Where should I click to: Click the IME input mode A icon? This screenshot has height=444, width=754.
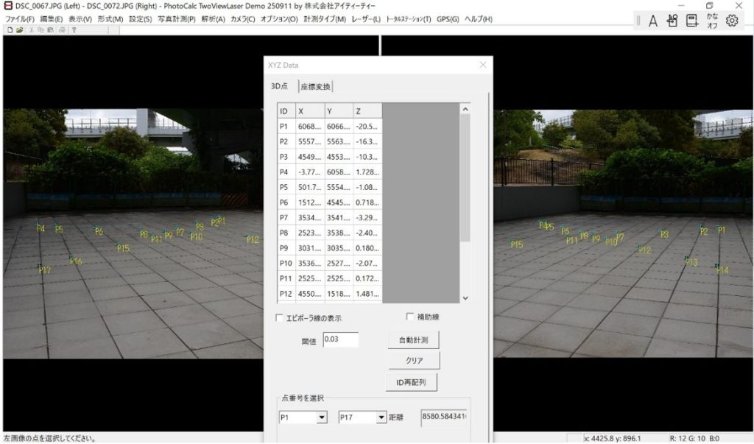[x=652, y=21]
